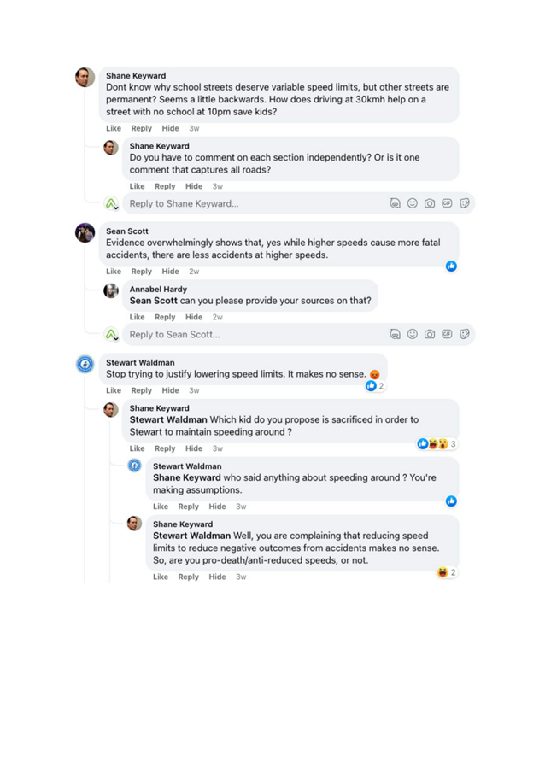Open emoji picker in Shane Keyward reply box
The width and height of the screenshot is (551, 779).
[413, 203]
